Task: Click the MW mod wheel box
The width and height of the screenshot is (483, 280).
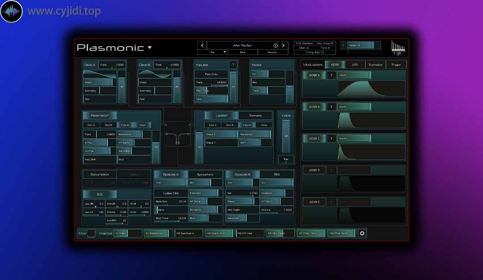Action: (x=92, y=233)
